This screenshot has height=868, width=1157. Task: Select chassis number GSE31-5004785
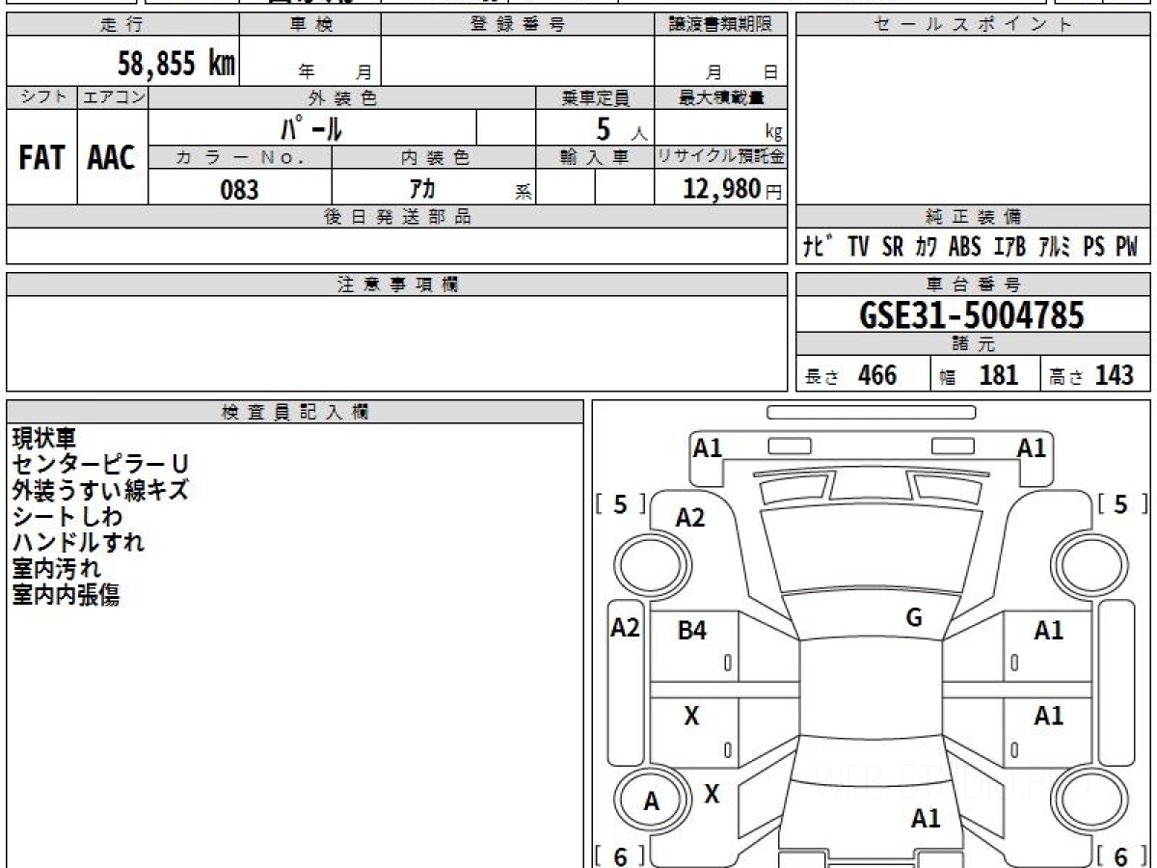click(x=972, y=315)
